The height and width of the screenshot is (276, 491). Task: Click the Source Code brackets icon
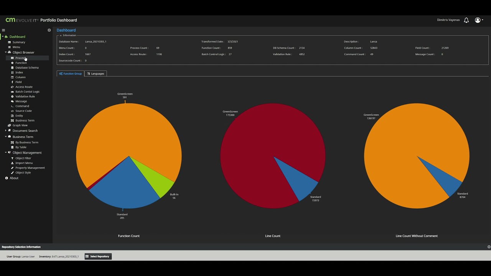pos(12,111)
